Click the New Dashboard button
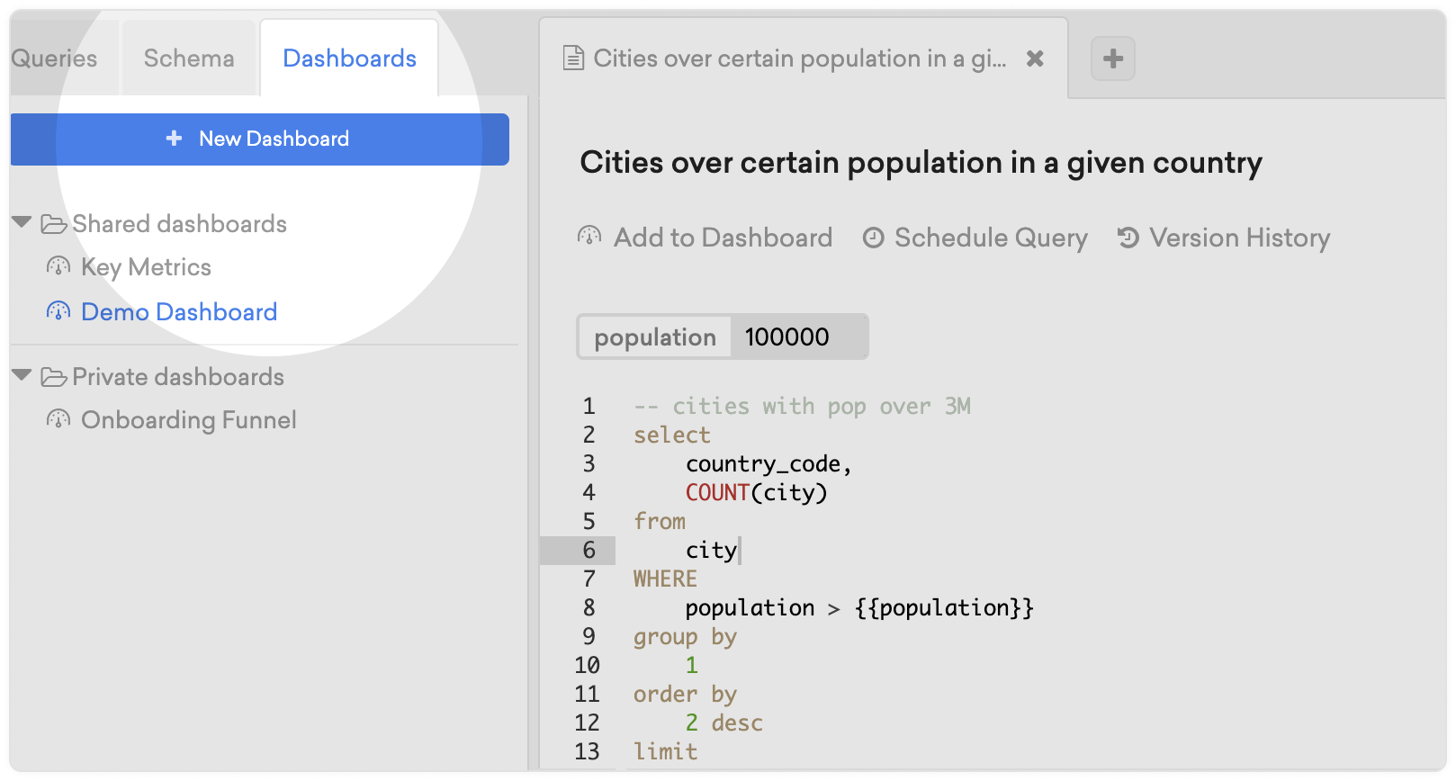This screenshot has height=781, width=1456. click(259, 139)
